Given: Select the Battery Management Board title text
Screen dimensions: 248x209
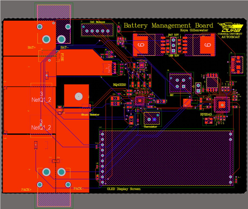Looking at the screenshot, I should tap(168, 25).
